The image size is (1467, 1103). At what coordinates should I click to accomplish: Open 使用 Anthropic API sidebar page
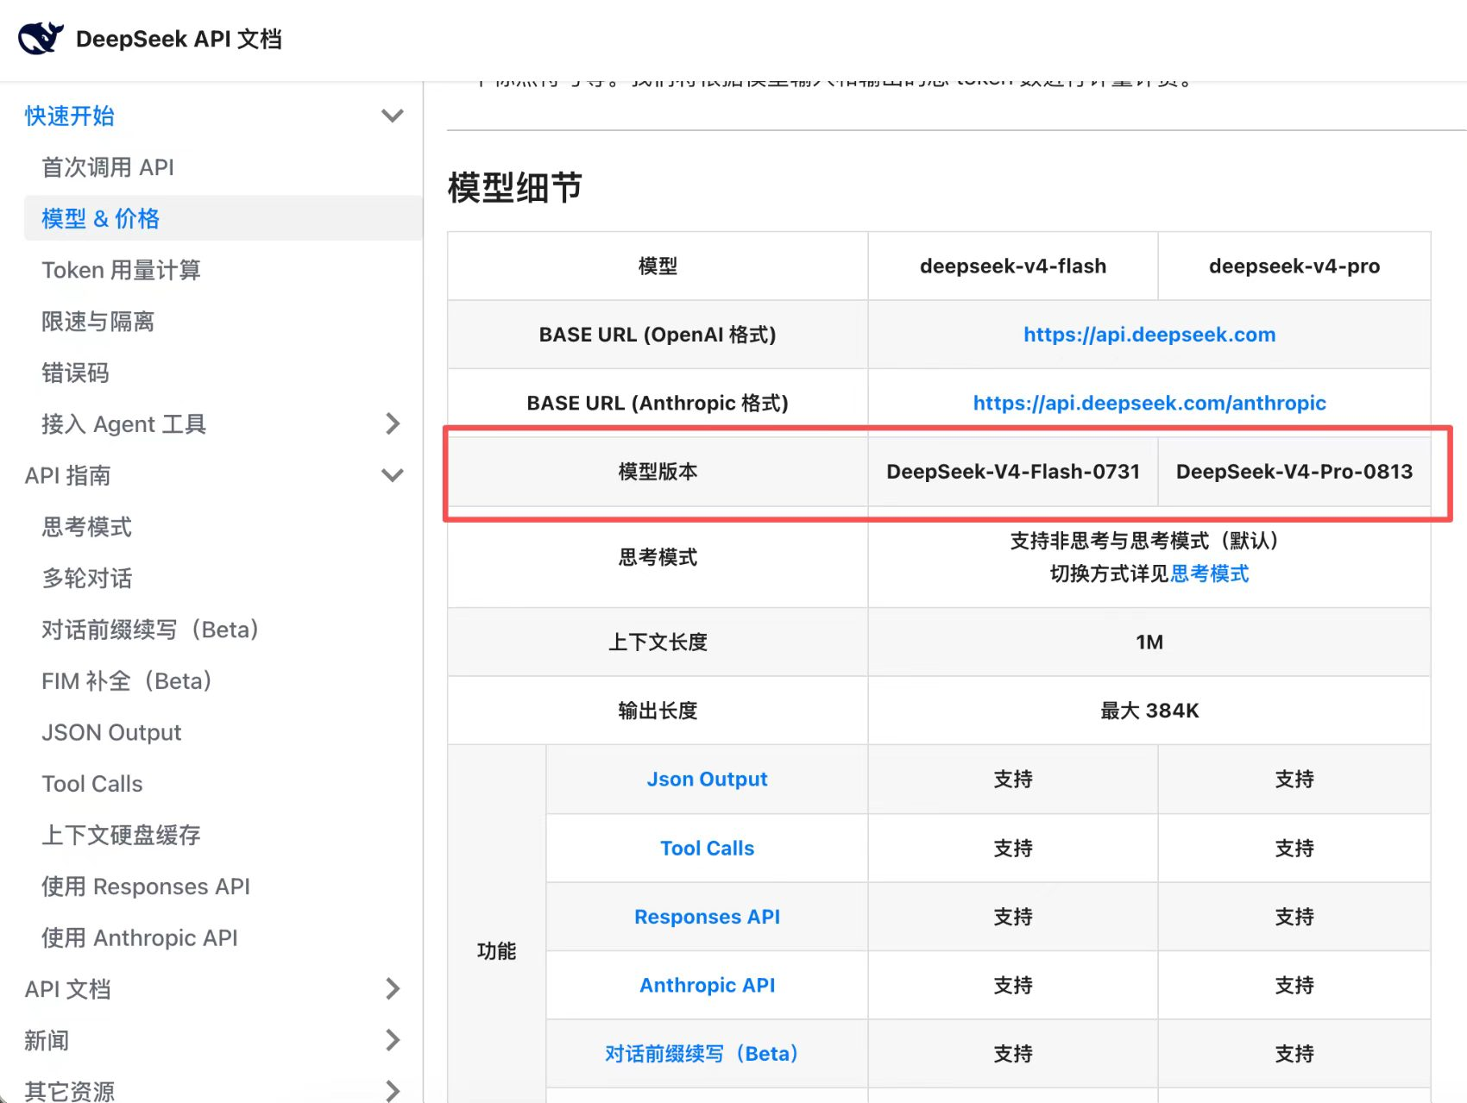click(x=140, y=937)
